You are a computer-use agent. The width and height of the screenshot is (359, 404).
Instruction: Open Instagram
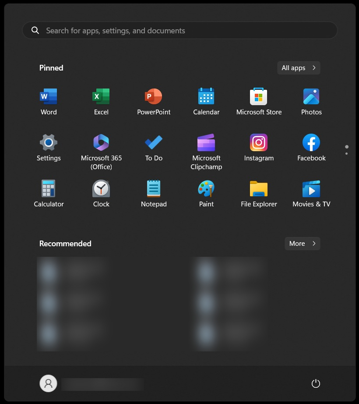[259, 148]
